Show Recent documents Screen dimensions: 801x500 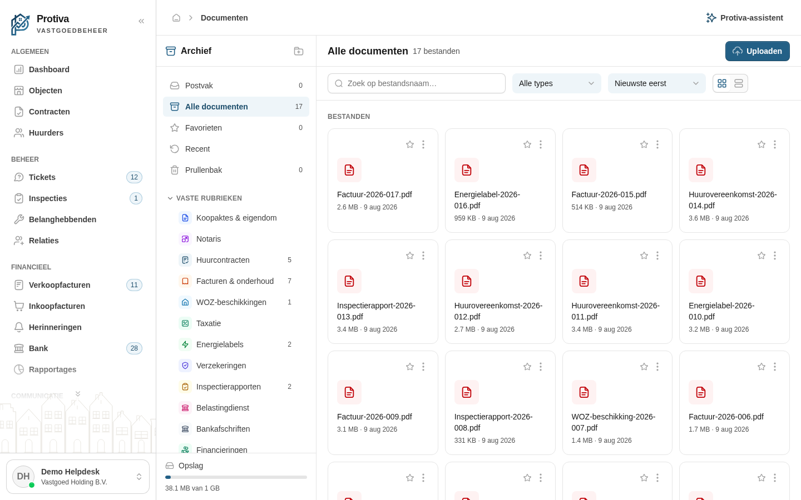[x=236, y=149]
